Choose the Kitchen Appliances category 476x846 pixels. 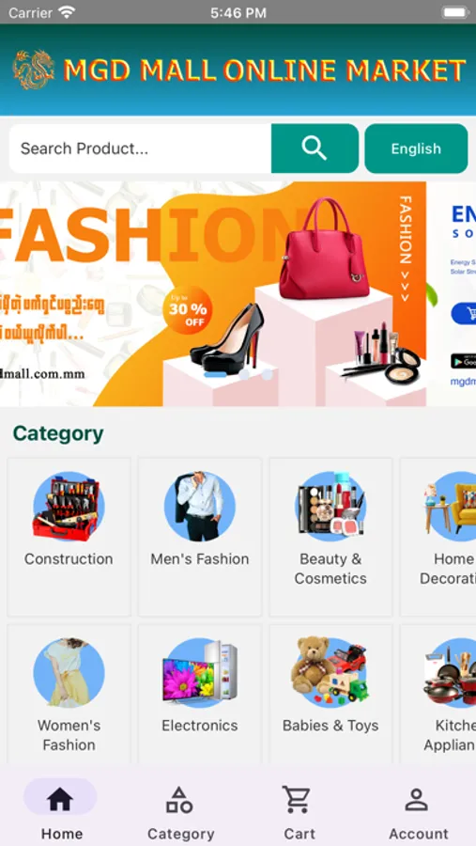click(x=438, y=694)
